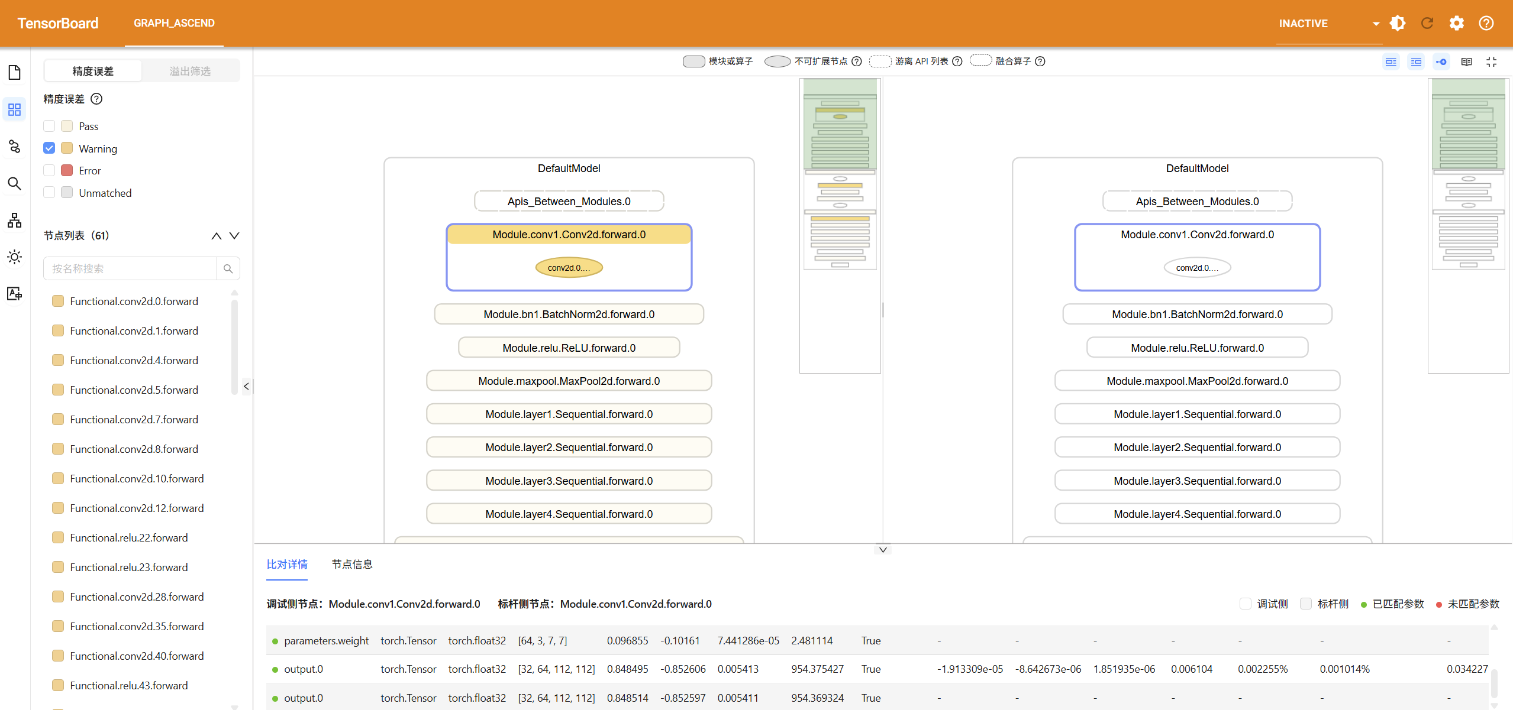This screenshot has width=1513, height=710.
Task: Uncheck the Warning checkbox
Action: tap(49, 148)
